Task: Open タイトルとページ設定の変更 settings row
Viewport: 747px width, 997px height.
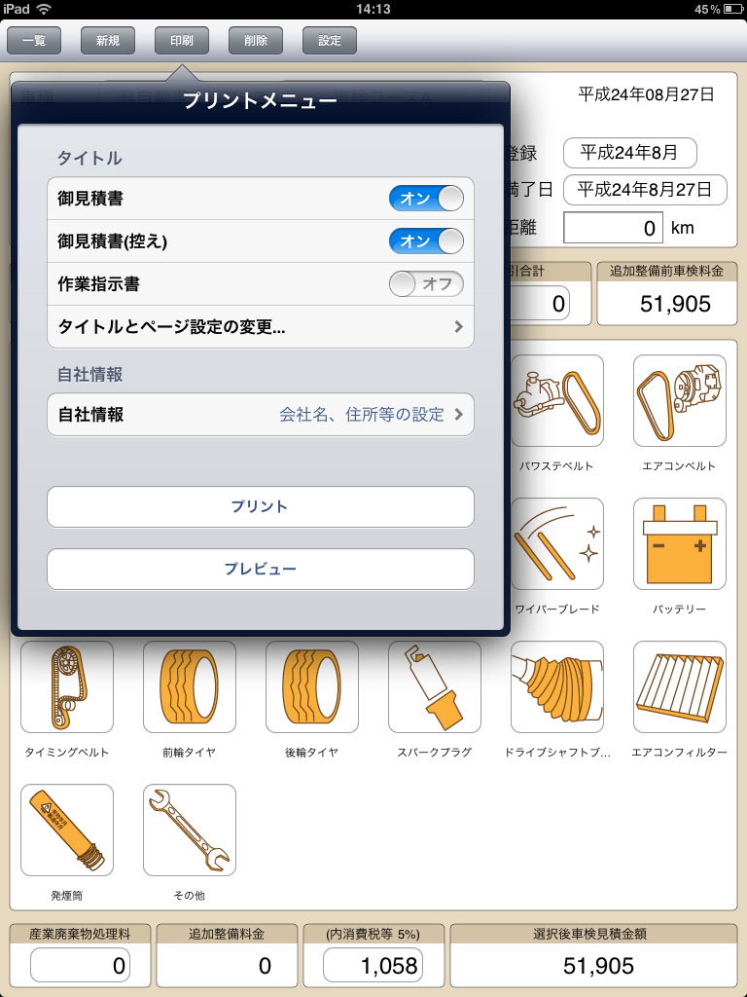Action: pos(261,327)
